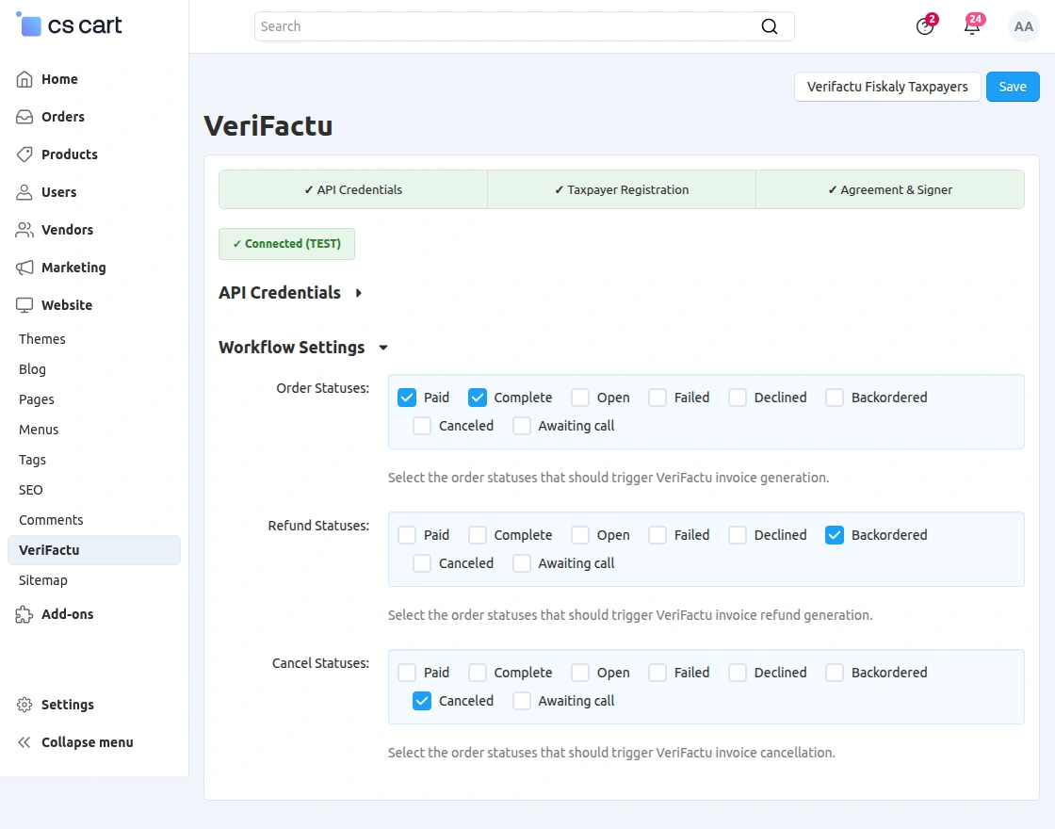Screen dimensions: 1055x829
Task: Uncheck Canceled in Cancel Statuses
Action: click(422, 701)
